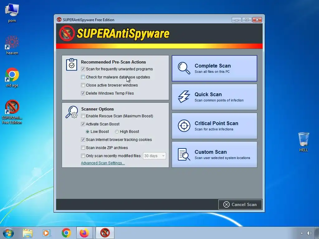Maximize the SUPERAntiSpyware window
This screenshot has height=239, width=319.
pos(247,20)
